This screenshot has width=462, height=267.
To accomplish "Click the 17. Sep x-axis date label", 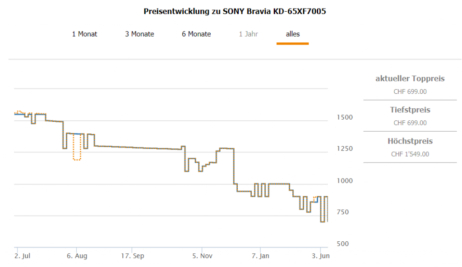I will (133, 256).
